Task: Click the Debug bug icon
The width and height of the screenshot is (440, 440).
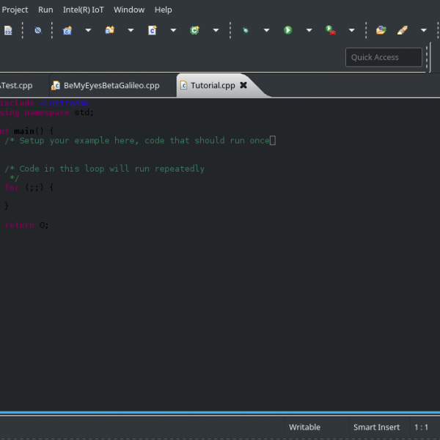Action: point(246,30)
